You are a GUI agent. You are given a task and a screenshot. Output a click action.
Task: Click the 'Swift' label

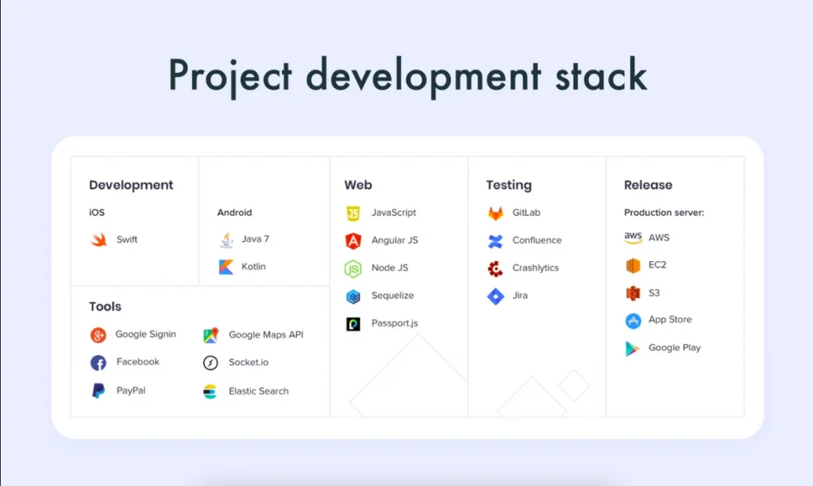coord(127,240)
